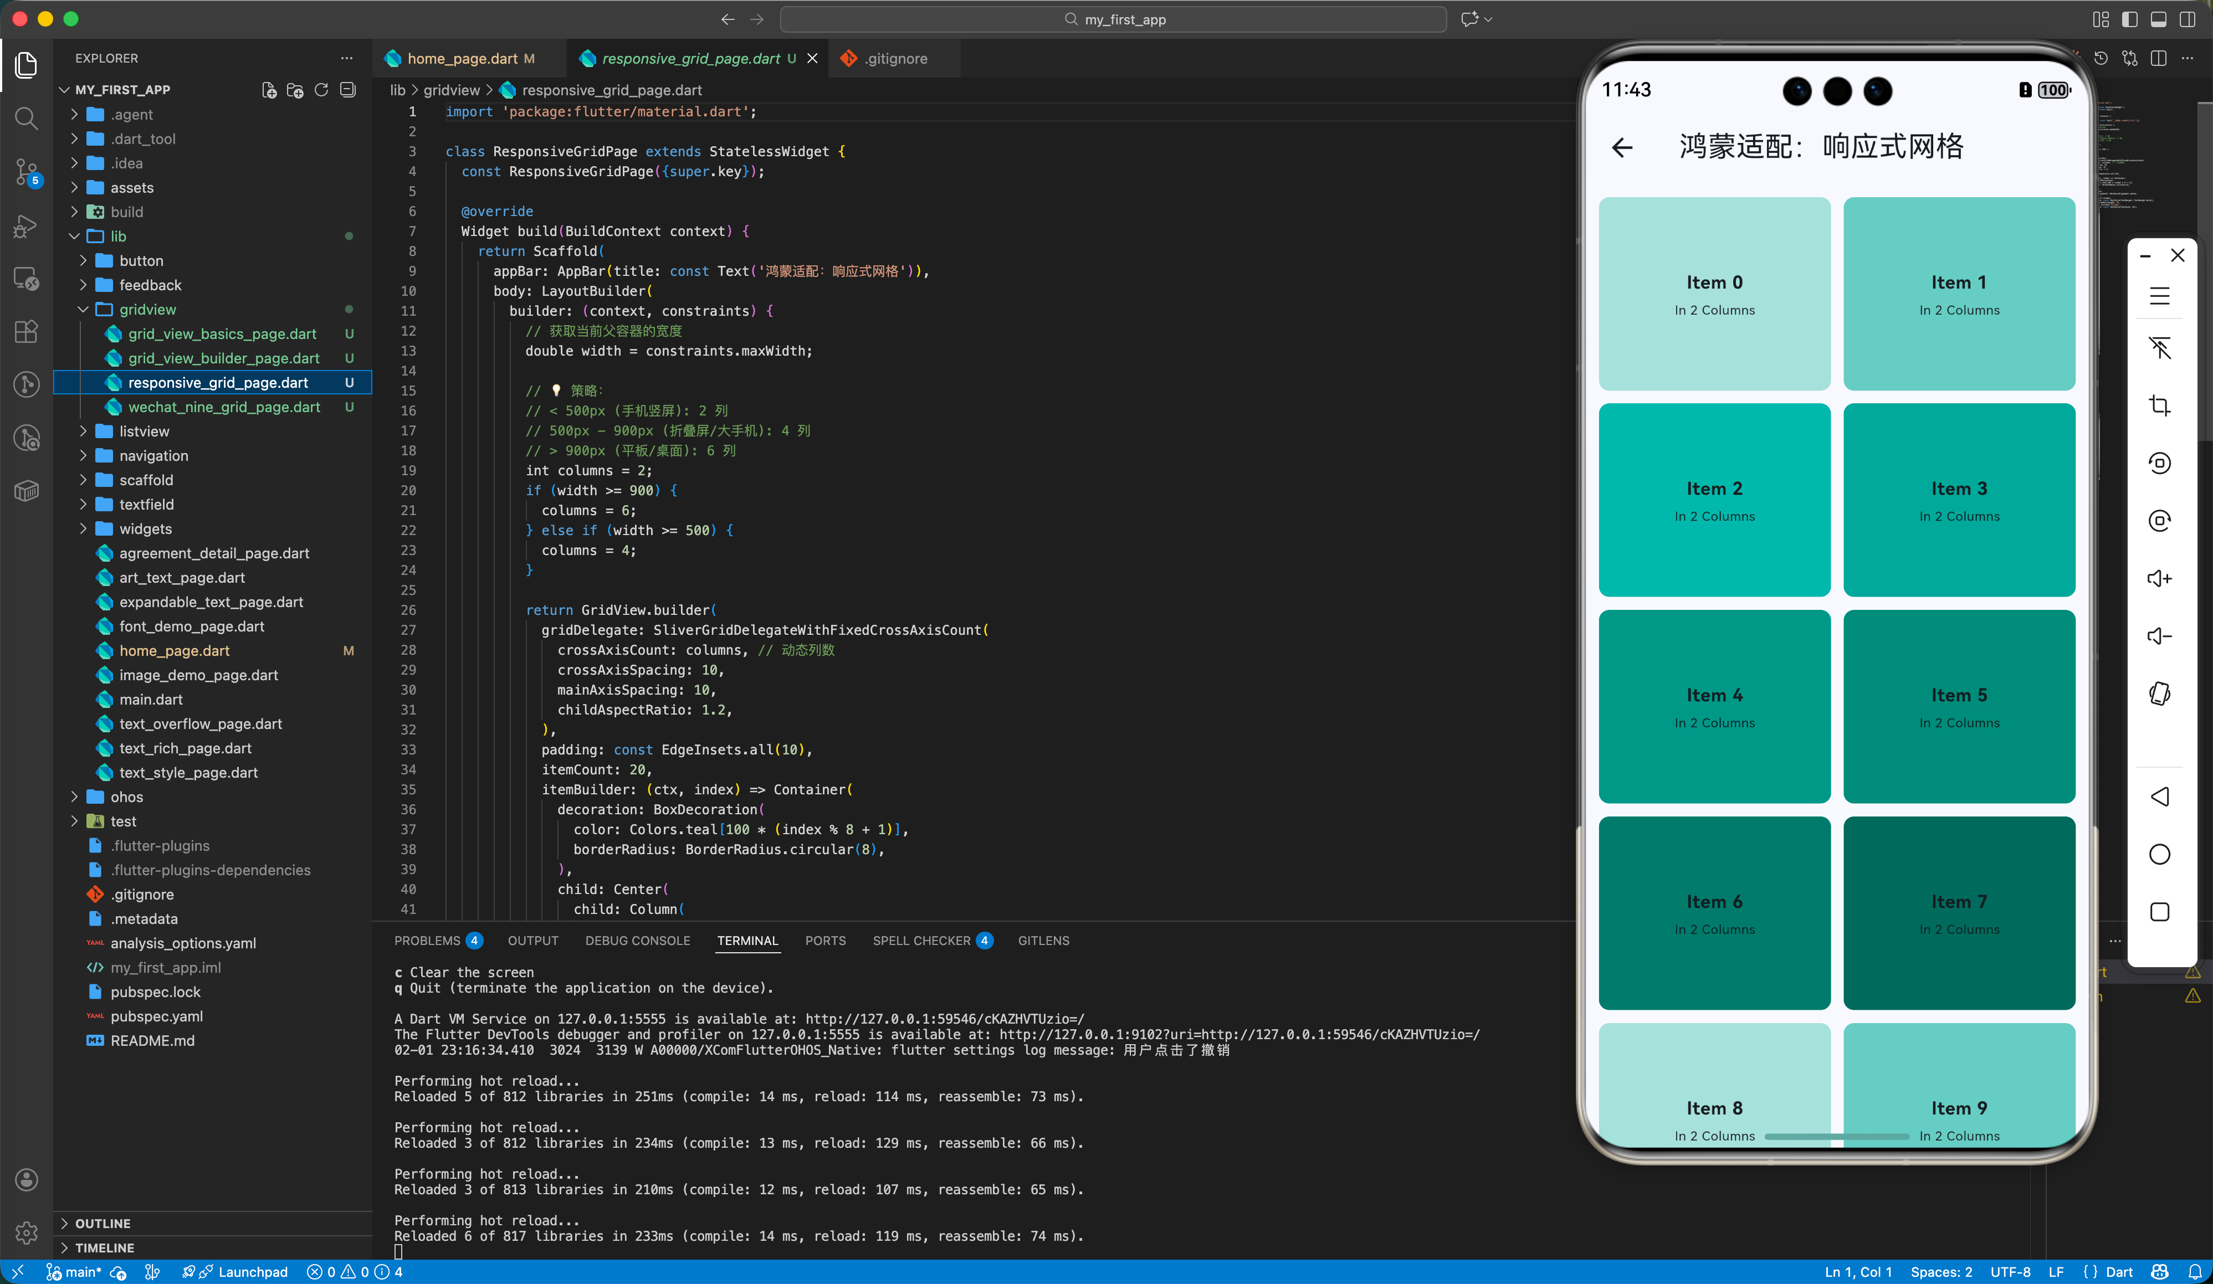Tap back arrow in emulator app bar

pos(1622,147)
